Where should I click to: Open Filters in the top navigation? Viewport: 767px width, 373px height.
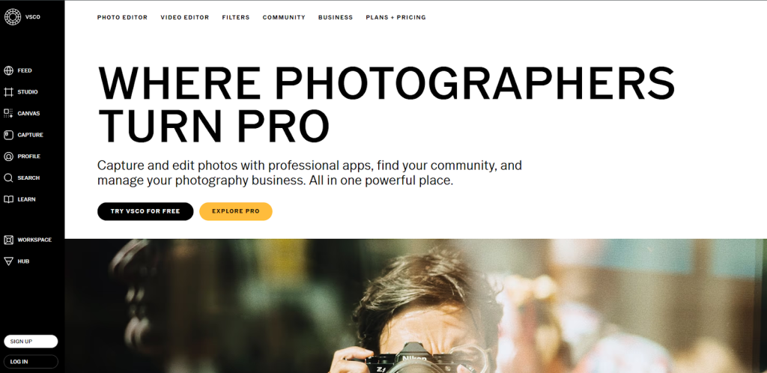(x=236, y=17)
